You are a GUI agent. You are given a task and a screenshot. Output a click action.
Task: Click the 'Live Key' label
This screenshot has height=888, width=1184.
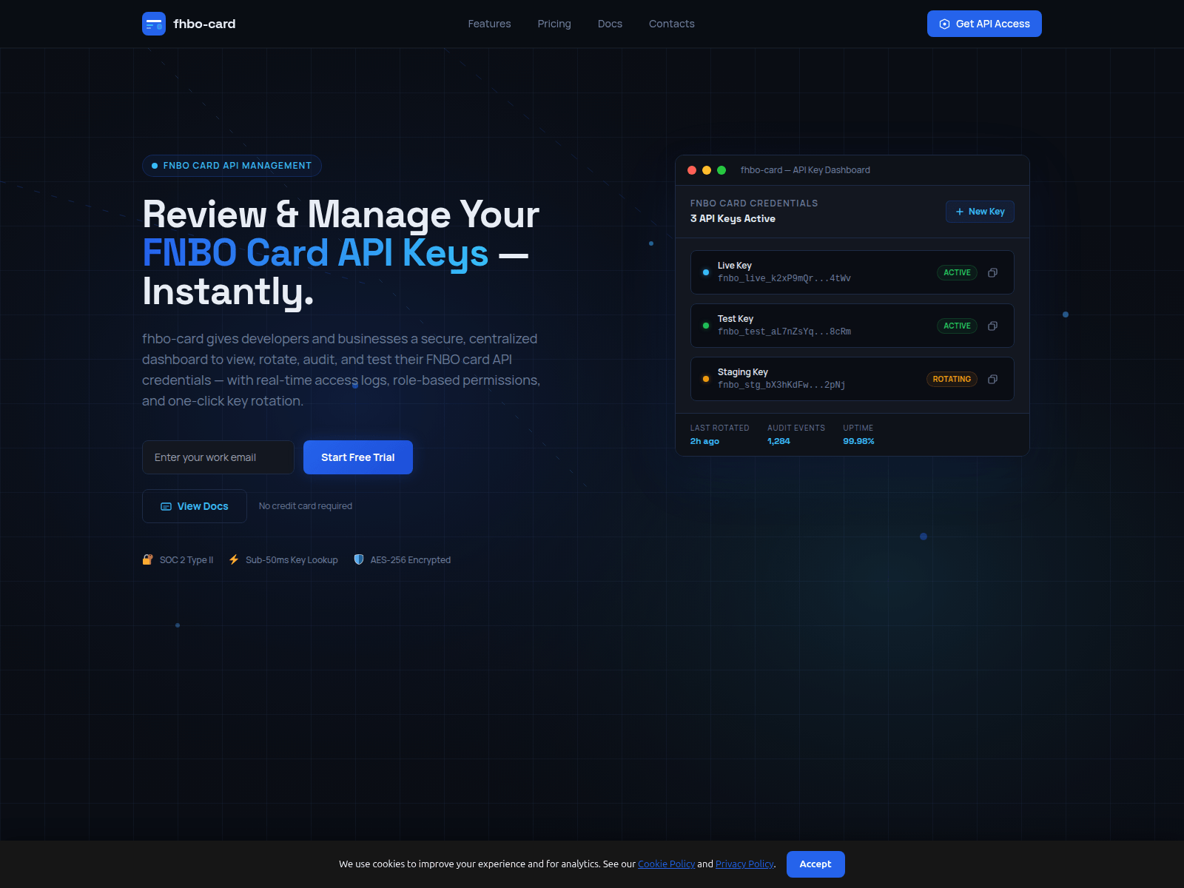point(735,266)
